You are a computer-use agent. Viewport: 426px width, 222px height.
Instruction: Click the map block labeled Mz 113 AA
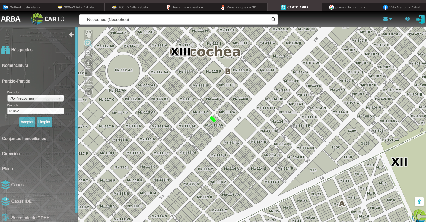pyautogui.click(x=214, y=125)
